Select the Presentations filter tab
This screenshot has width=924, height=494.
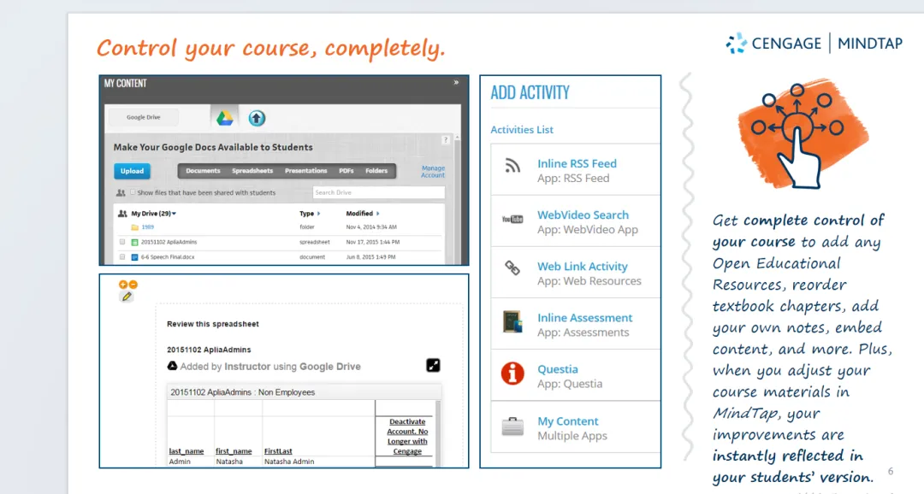305,171
